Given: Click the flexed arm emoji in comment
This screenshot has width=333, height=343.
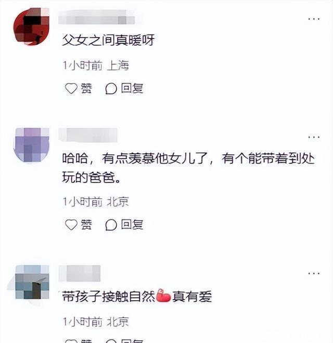Looking at the screenshot, I should pos(163,296).
